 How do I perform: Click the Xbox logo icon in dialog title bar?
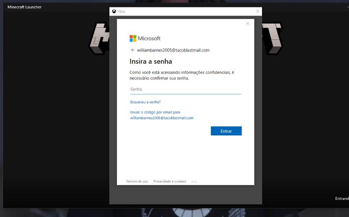click(x=114, y=11)
